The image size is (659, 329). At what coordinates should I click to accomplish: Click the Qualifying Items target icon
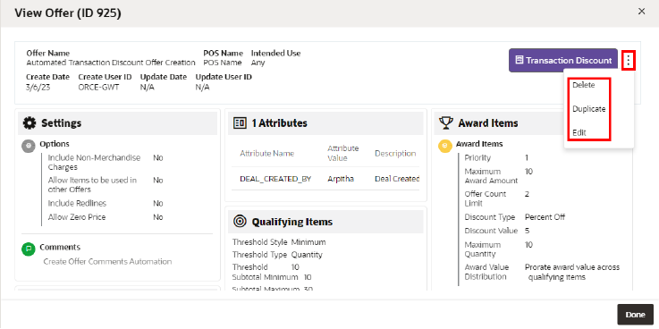pyautogui.click(x=240, y=222)
